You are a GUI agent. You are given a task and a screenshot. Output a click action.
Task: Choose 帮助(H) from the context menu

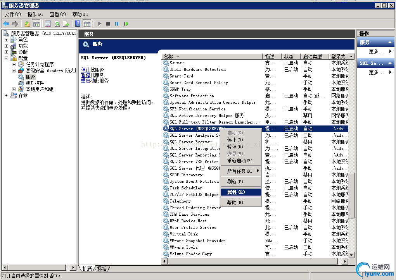(x=241, y=203)
